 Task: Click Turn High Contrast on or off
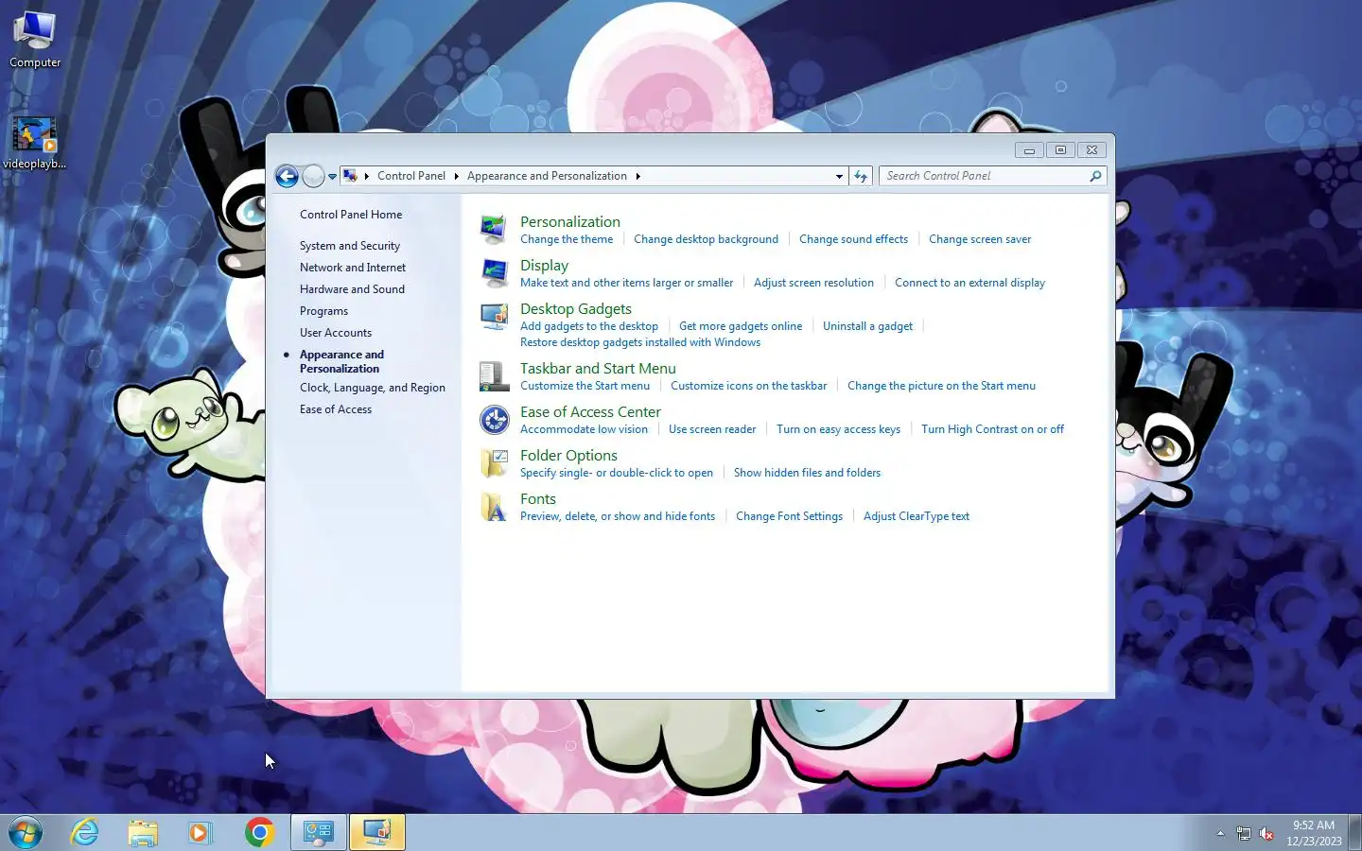tap(992, 429)
